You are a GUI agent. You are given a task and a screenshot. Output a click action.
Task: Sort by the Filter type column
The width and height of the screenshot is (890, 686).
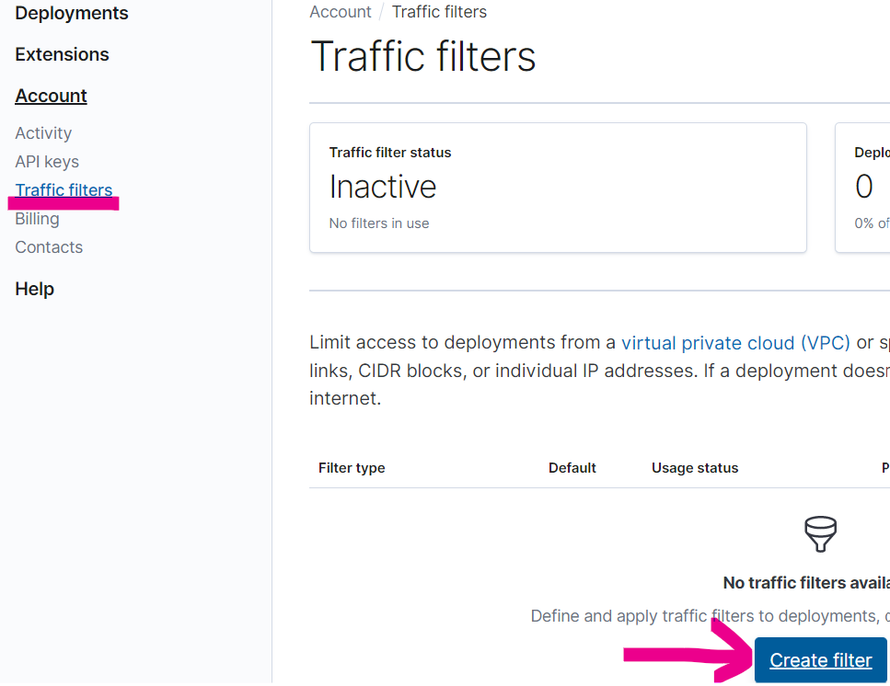tap(352, 468)
